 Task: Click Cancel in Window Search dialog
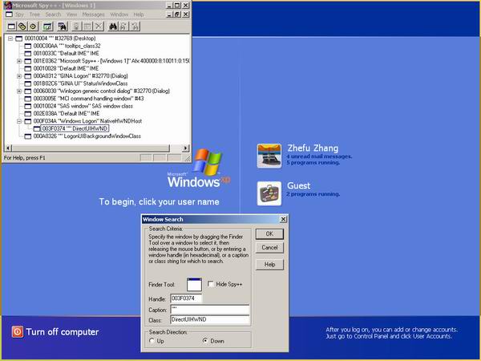tap(269, 247)
